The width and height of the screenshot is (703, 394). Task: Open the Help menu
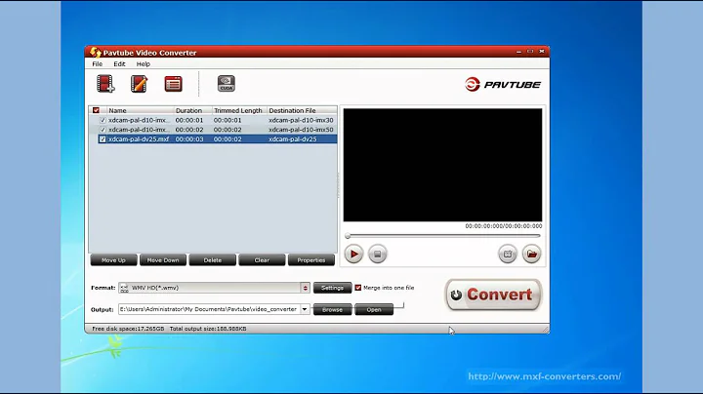tap(143, 64)
